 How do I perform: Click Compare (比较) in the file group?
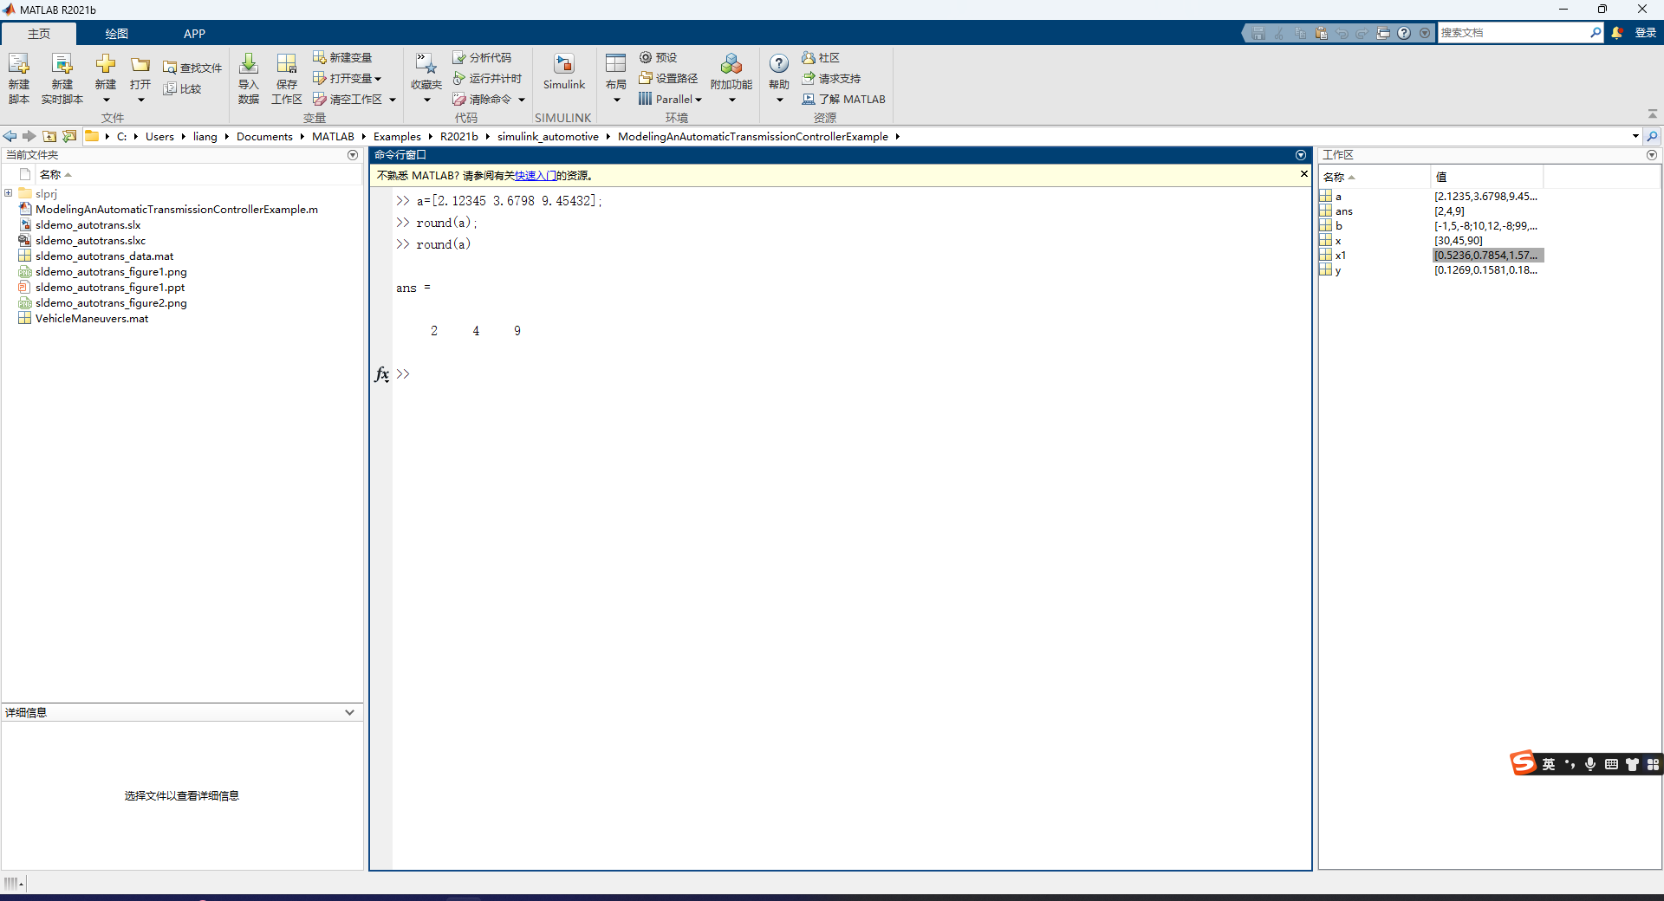pos(183,88)
